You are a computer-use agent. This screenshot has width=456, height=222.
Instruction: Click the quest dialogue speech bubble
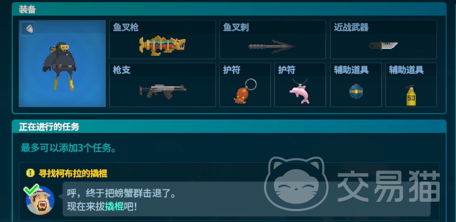coord(247,199)
